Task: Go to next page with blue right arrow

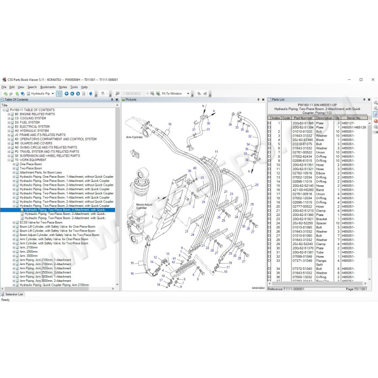Action: pyautogui.click(x=78, y=93)
